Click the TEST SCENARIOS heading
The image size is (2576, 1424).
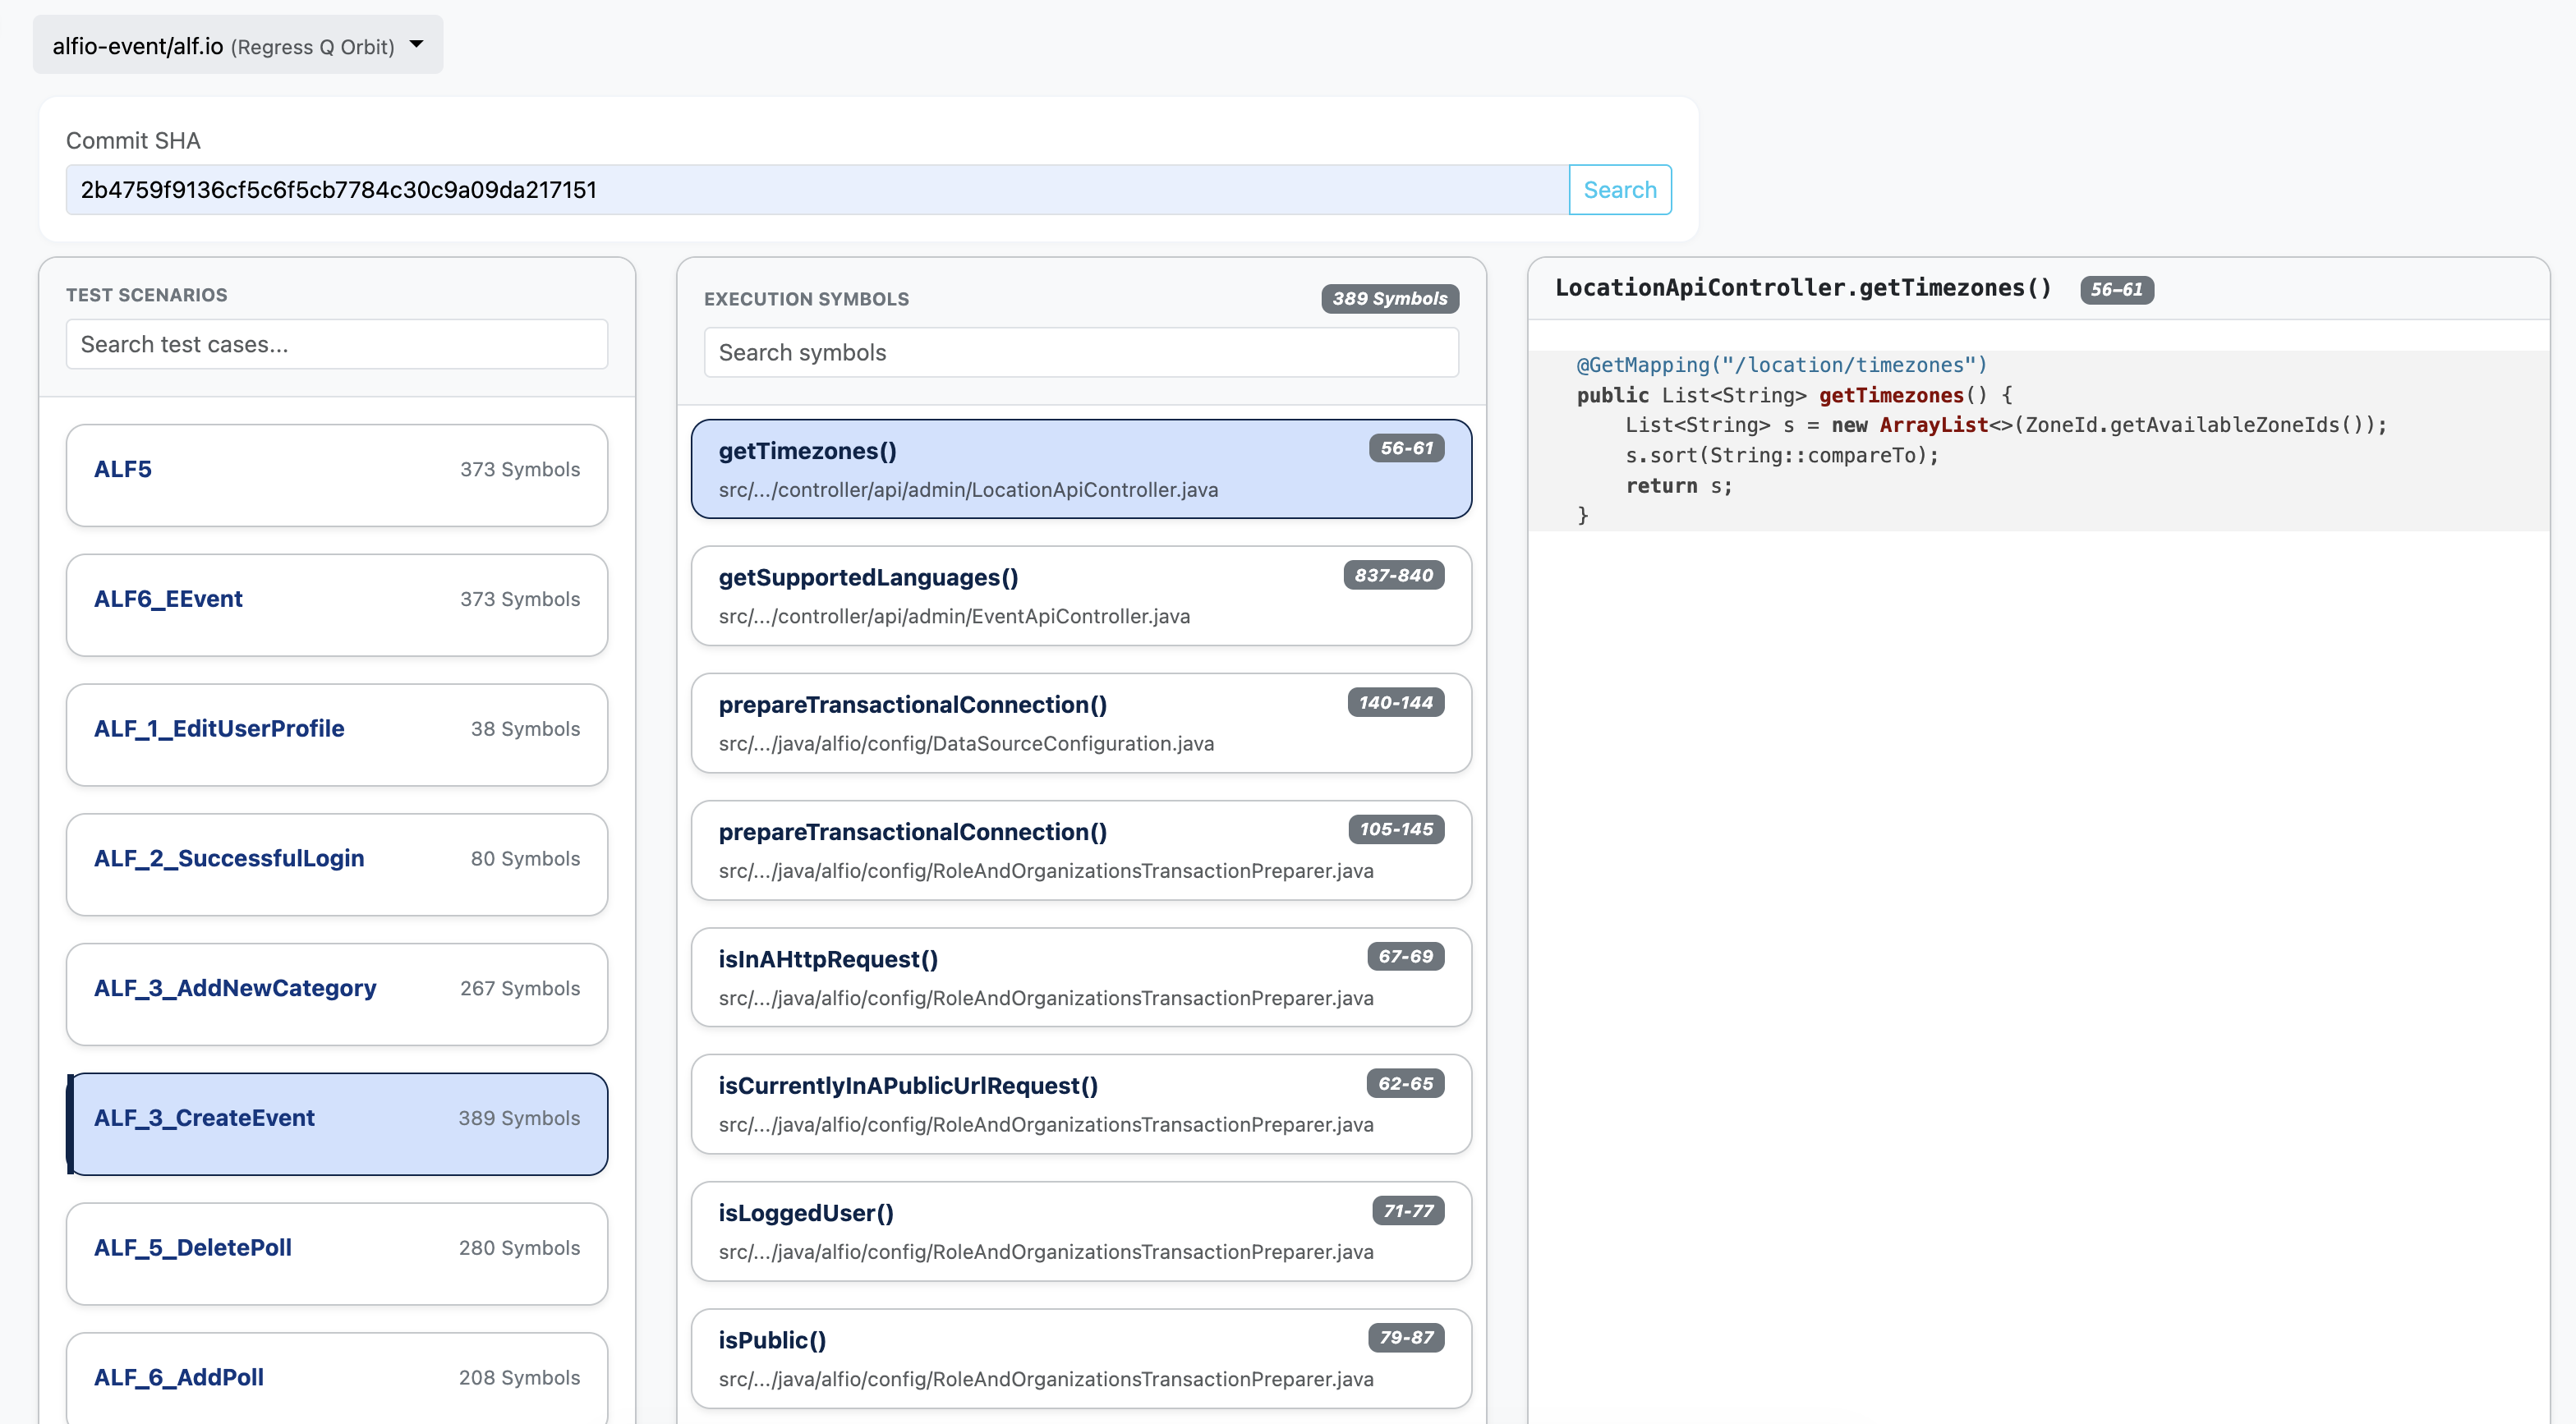click(146, 295)
